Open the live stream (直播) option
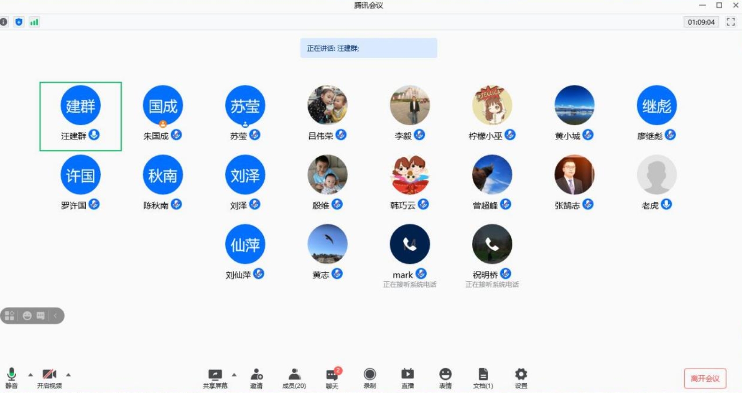The image size is (742, 393). coord(407,377)
